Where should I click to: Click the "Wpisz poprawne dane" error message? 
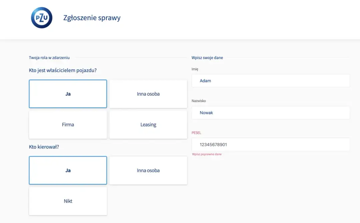(x=207, y=154)
